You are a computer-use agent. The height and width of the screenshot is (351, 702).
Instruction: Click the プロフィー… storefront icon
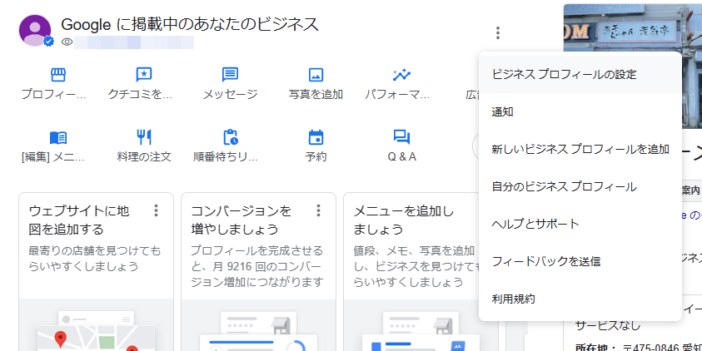pos(57,75)
